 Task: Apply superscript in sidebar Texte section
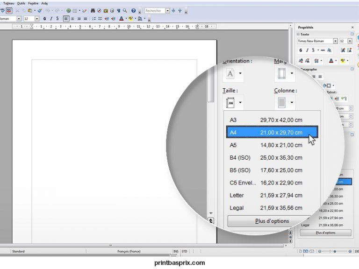(301, 61)
